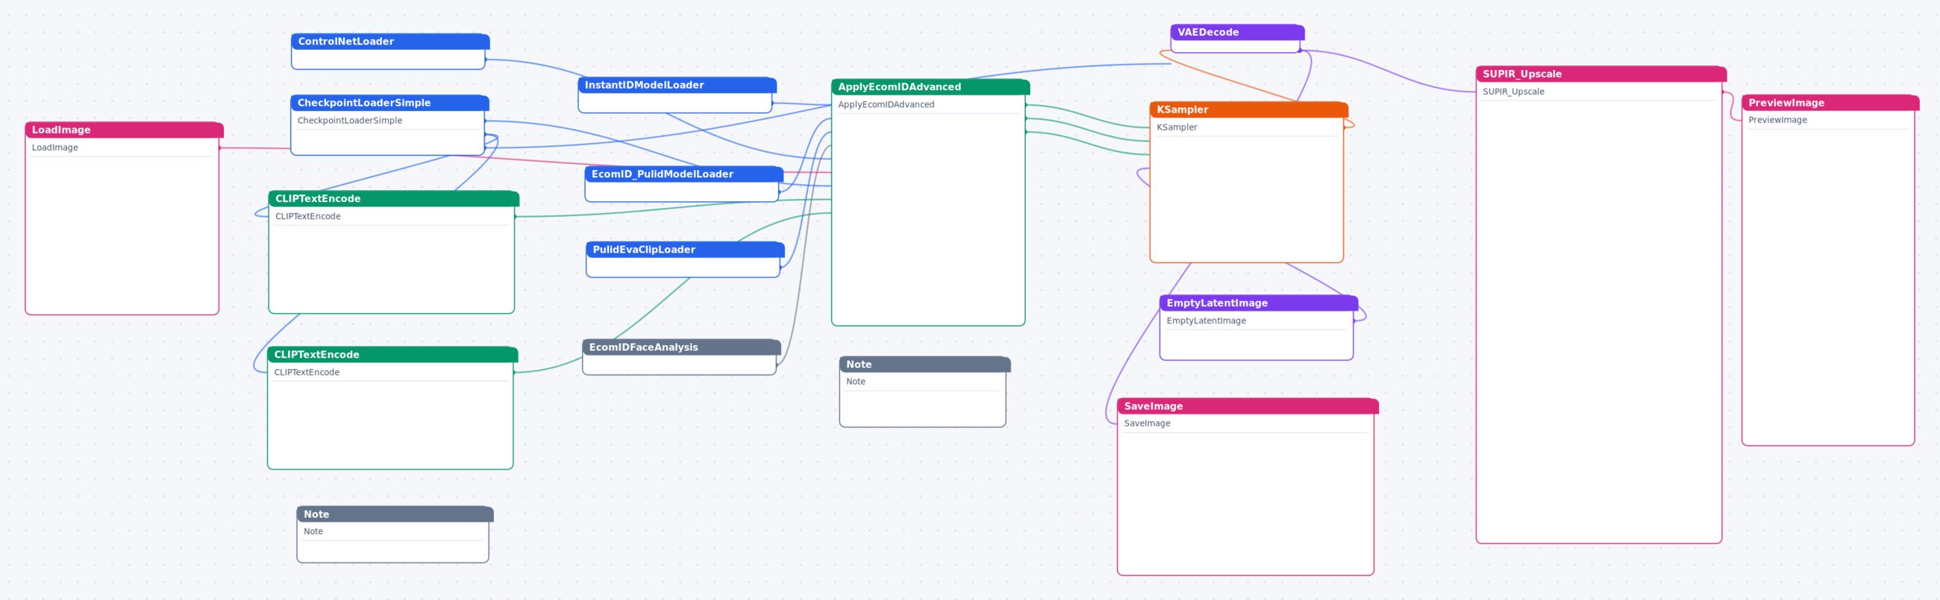Click the 'SaveImage' label inside the node body

[1147, 423]
